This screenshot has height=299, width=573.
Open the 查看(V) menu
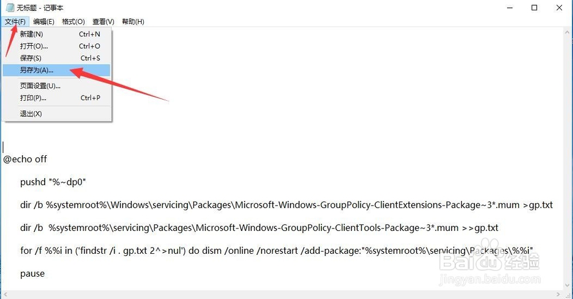pos(103,22)
